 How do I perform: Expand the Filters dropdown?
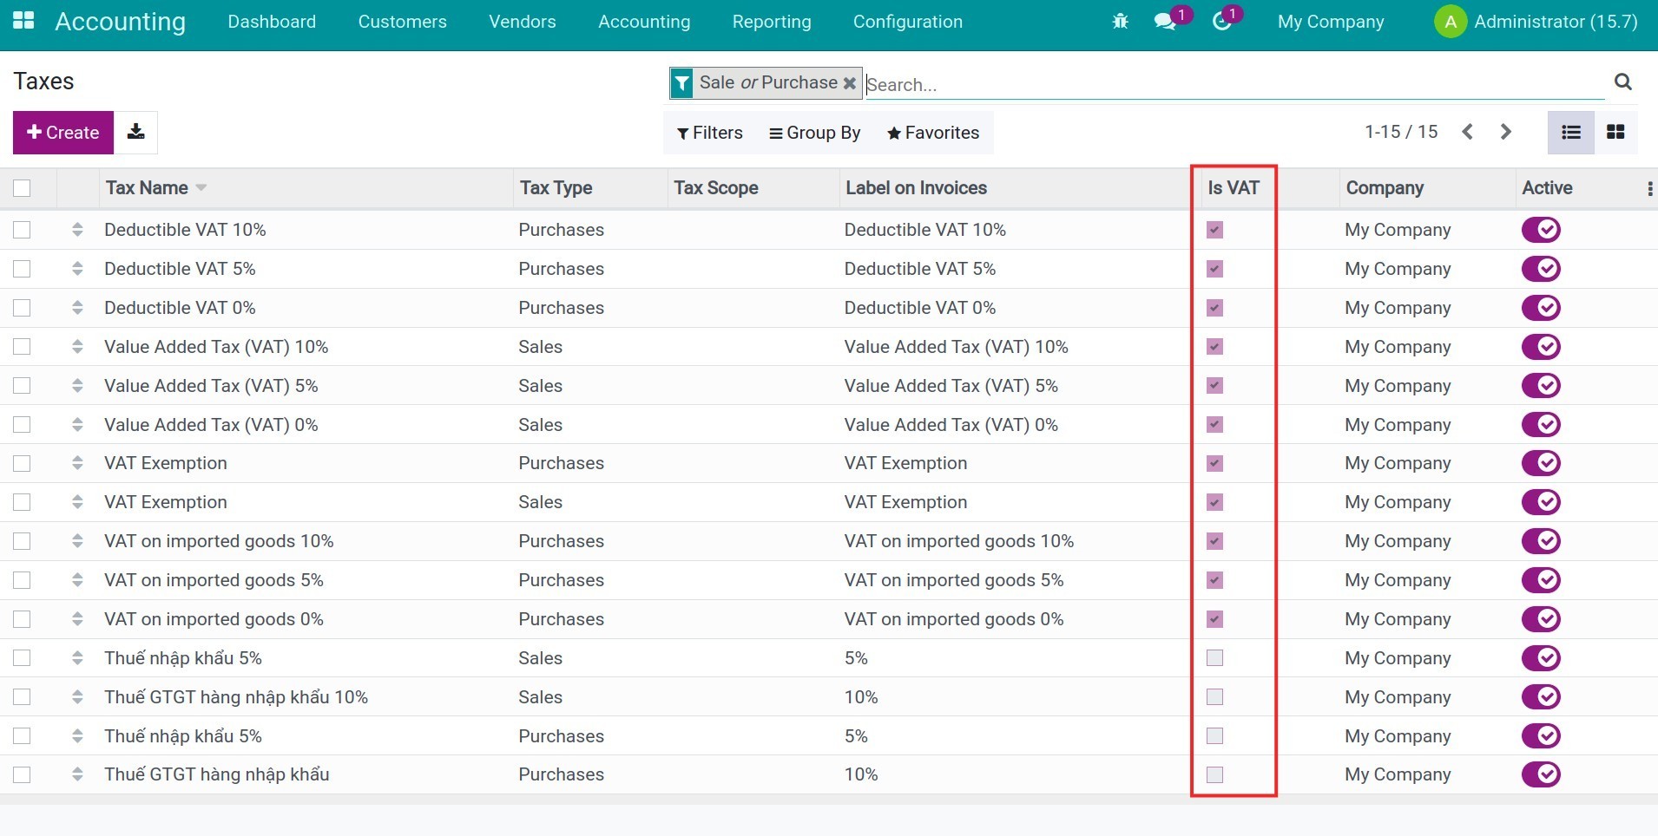709,133
